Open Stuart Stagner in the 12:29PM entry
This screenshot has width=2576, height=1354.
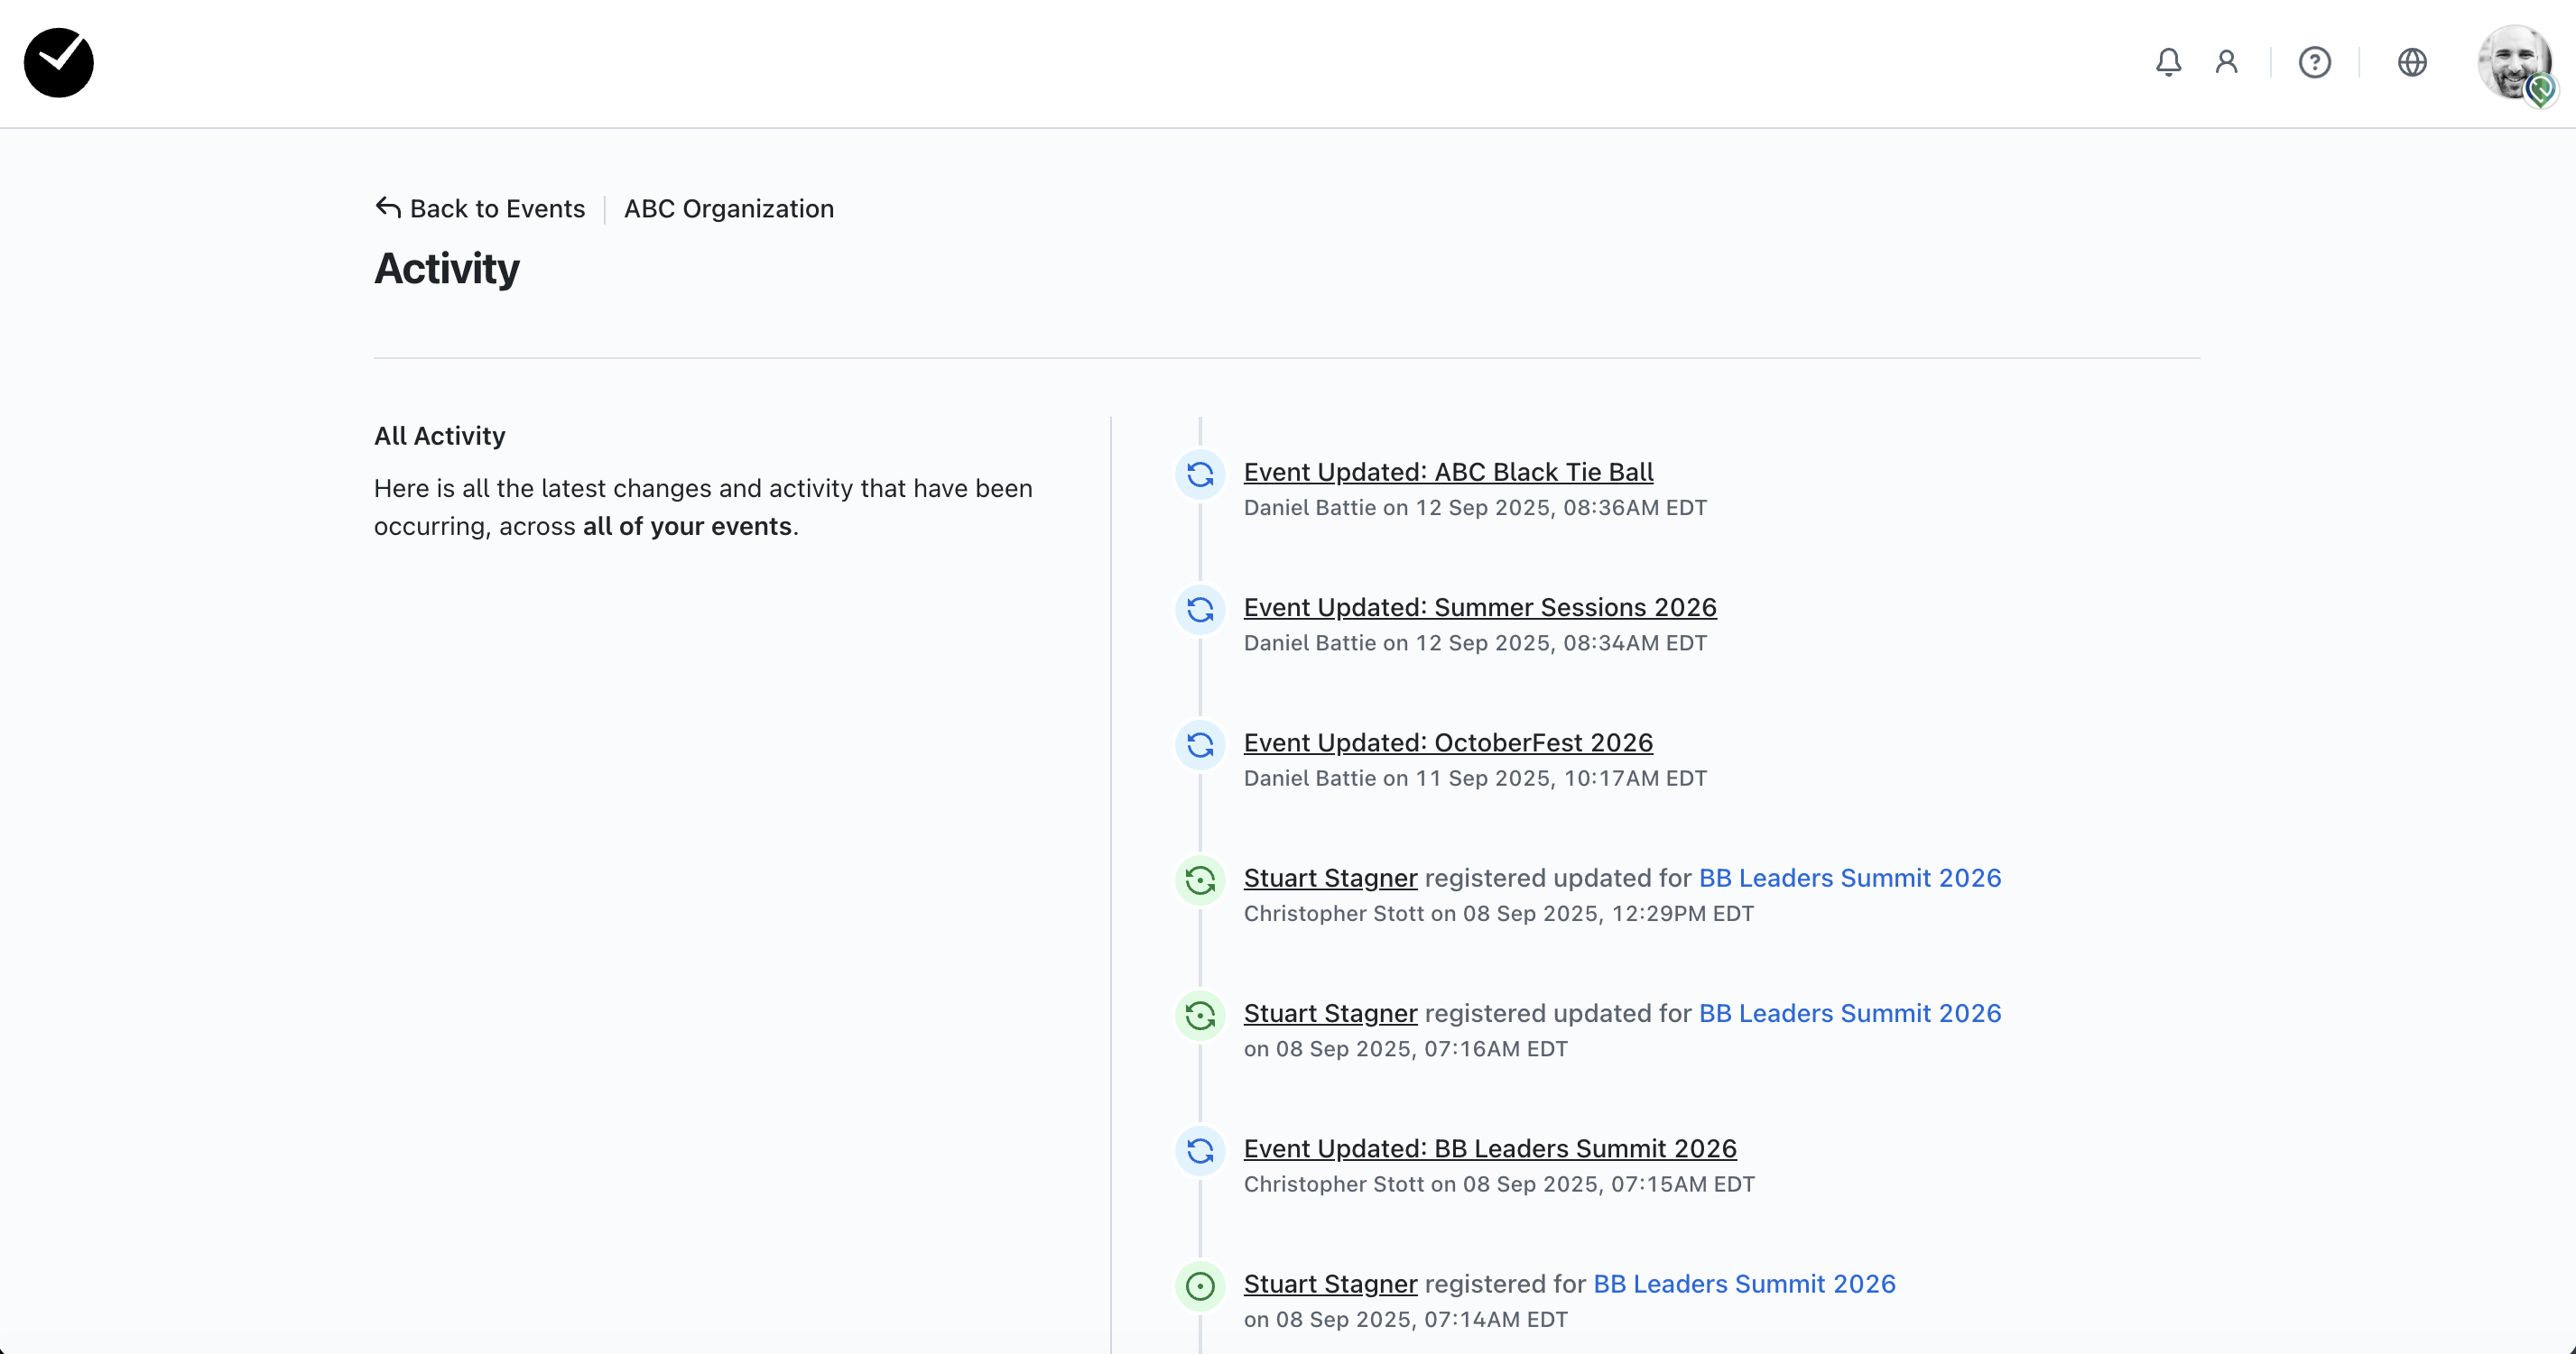[x=1330, y=878]
